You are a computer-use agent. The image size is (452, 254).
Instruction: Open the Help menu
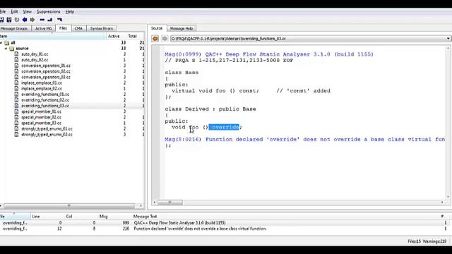click(70, 11)
